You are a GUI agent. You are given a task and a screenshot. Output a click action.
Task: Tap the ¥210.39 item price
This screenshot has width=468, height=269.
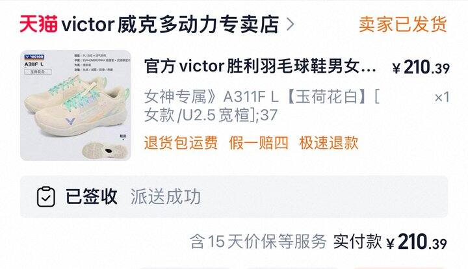click(421, 68)
